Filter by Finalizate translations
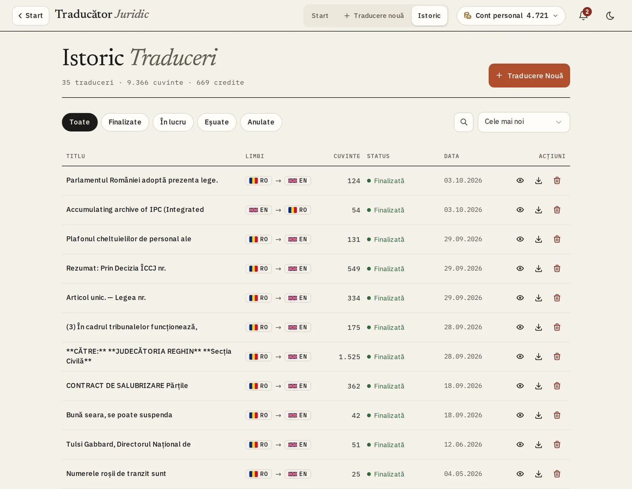The image size is (632, 489). coord(125,122)
